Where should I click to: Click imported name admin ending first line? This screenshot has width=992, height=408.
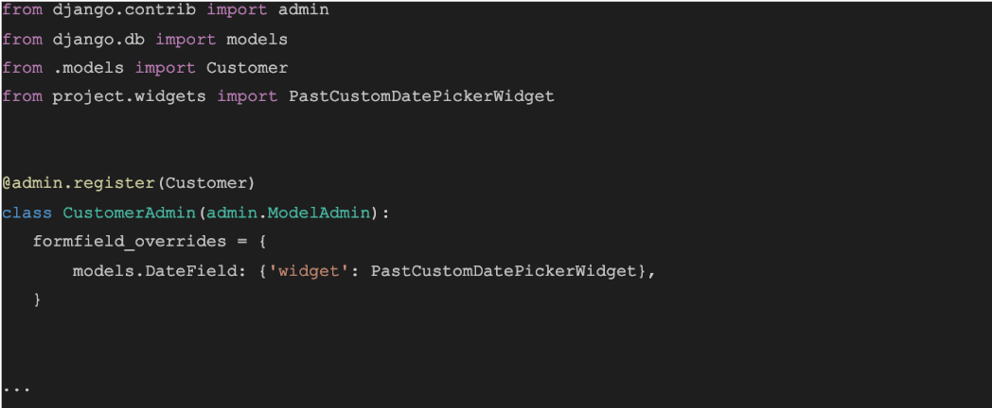304,10
